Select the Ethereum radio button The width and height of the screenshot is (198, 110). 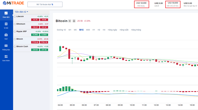15,24
